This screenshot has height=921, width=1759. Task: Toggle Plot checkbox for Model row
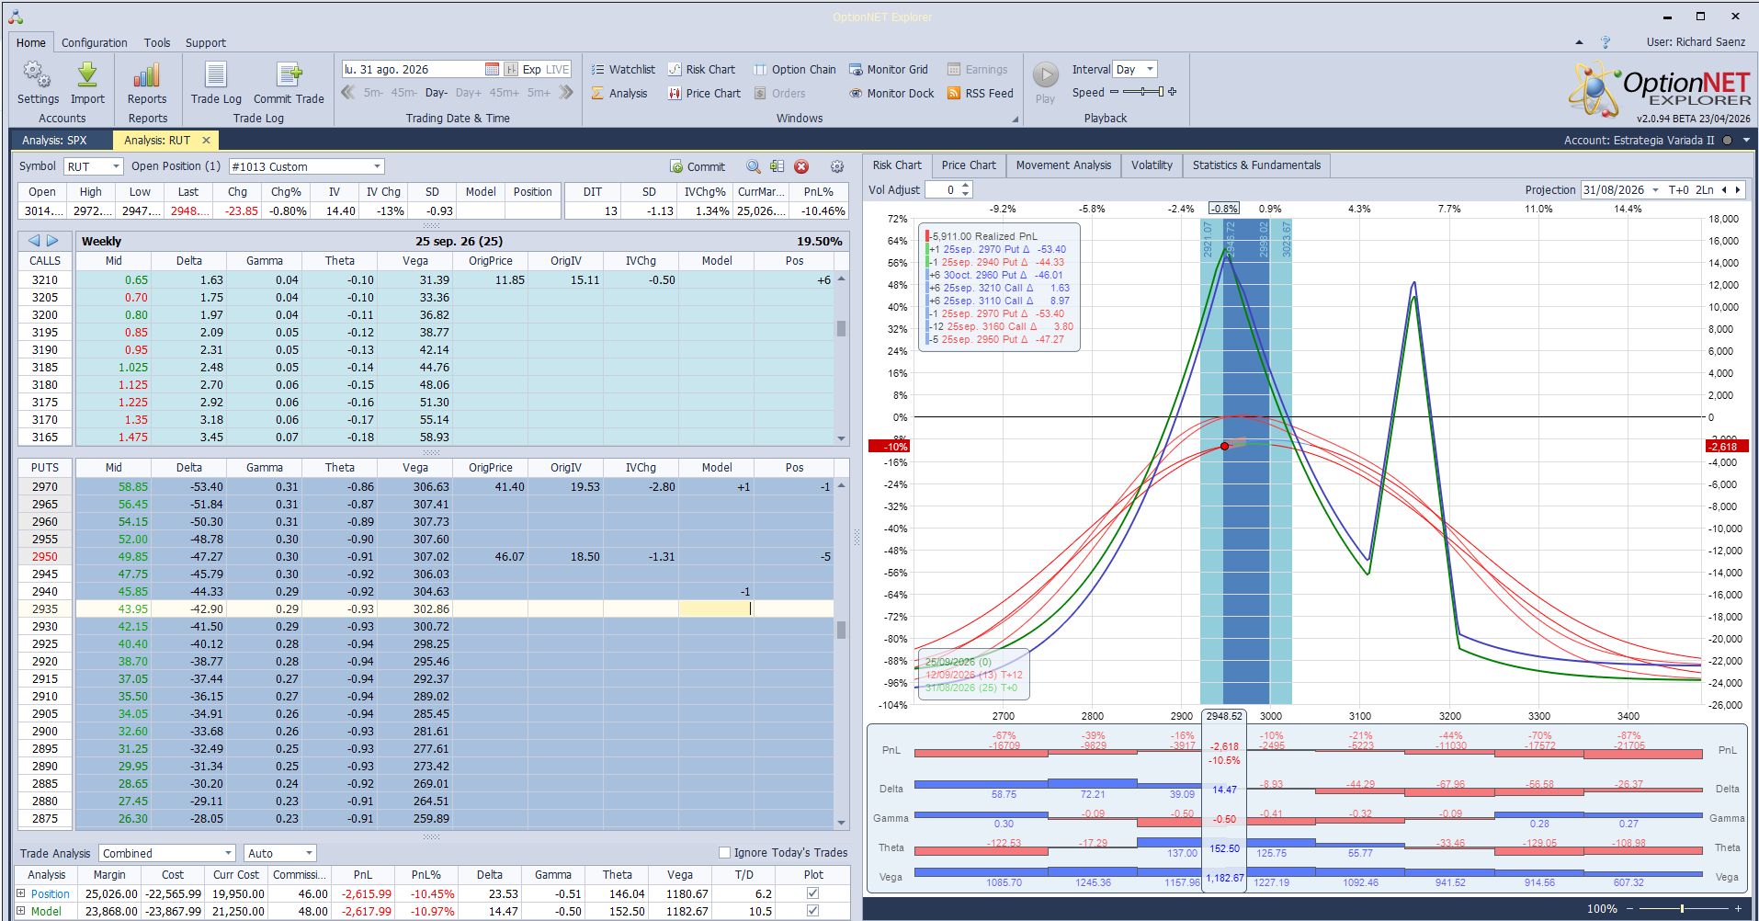tap(812, 911)
